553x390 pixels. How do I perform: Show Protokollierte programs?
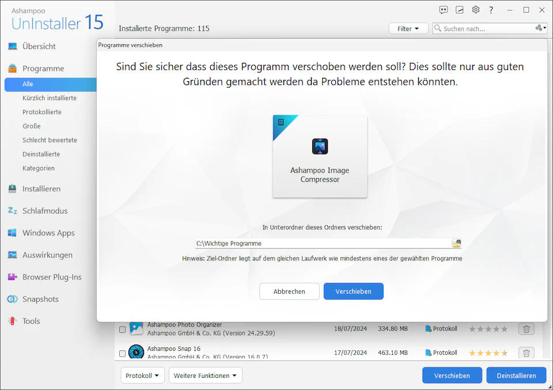[x=42, y=112]
